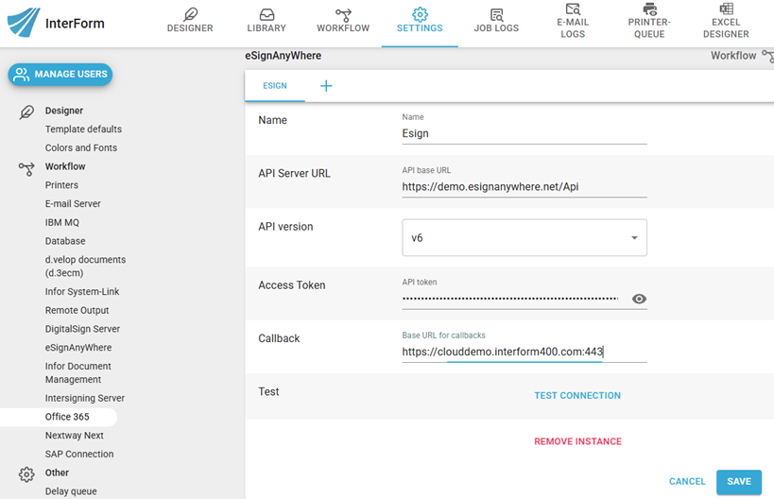Click TEST CONNECTION
This screenshot has width=774, height=499.
[x=577, y=395]
